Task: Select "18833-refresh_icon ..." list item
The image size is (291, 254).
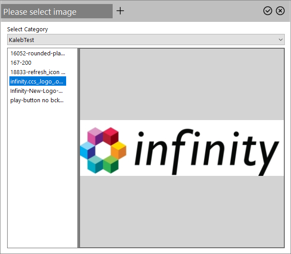Action: [x=38, y=72]
